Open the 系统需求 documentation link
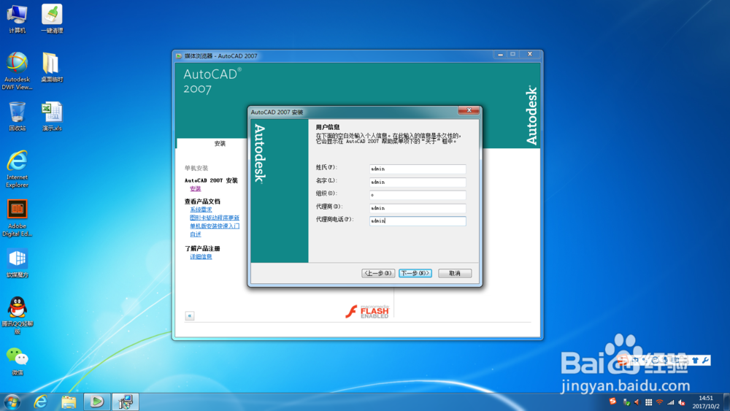Image resolution: width=730 pixels, height=411 pixels. pos(201,210)
